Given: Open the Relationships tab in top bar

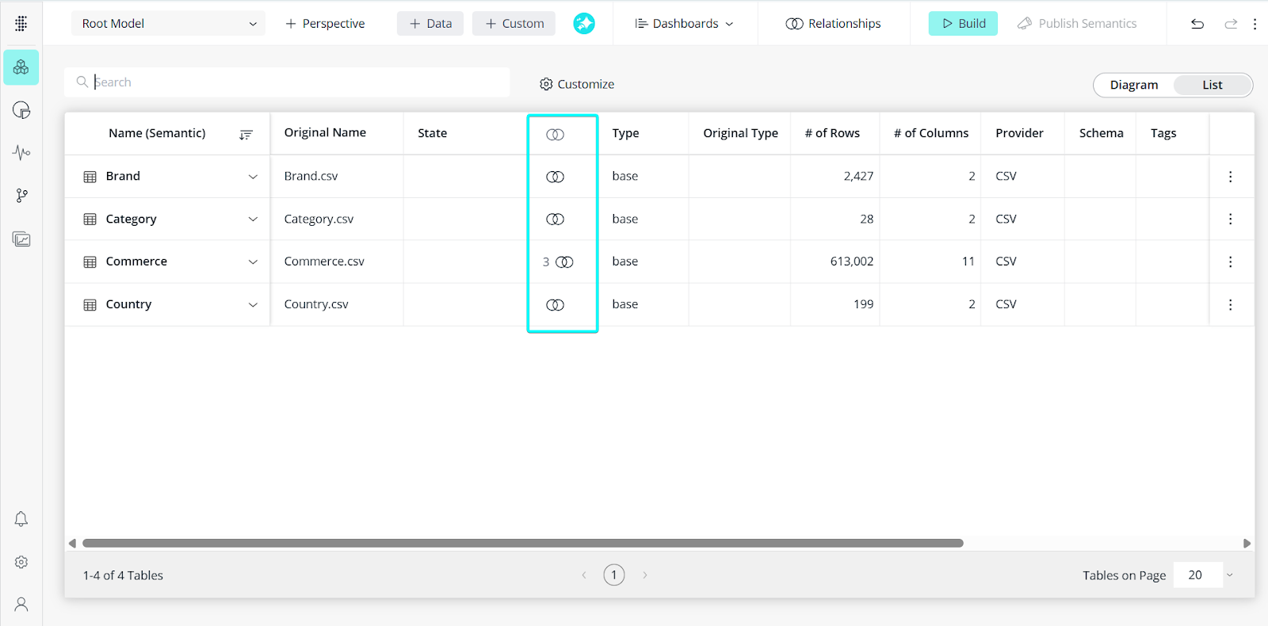Looking at the screenshot, I should (833, 24).
